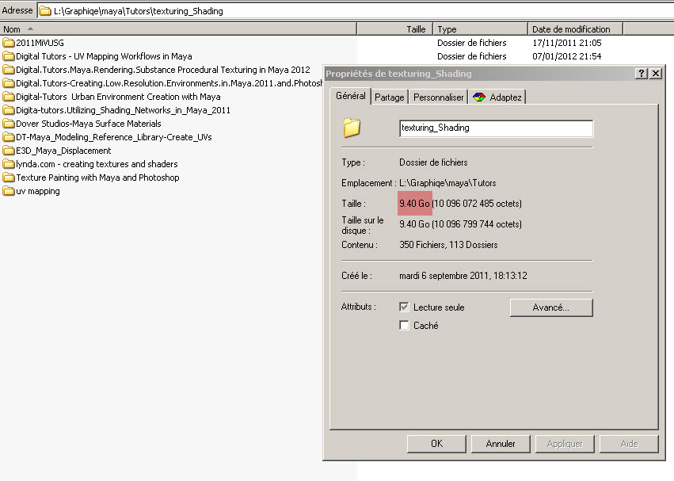Sort by Date de modification header
The image size is (674, 481).
[x=575, y=29]
